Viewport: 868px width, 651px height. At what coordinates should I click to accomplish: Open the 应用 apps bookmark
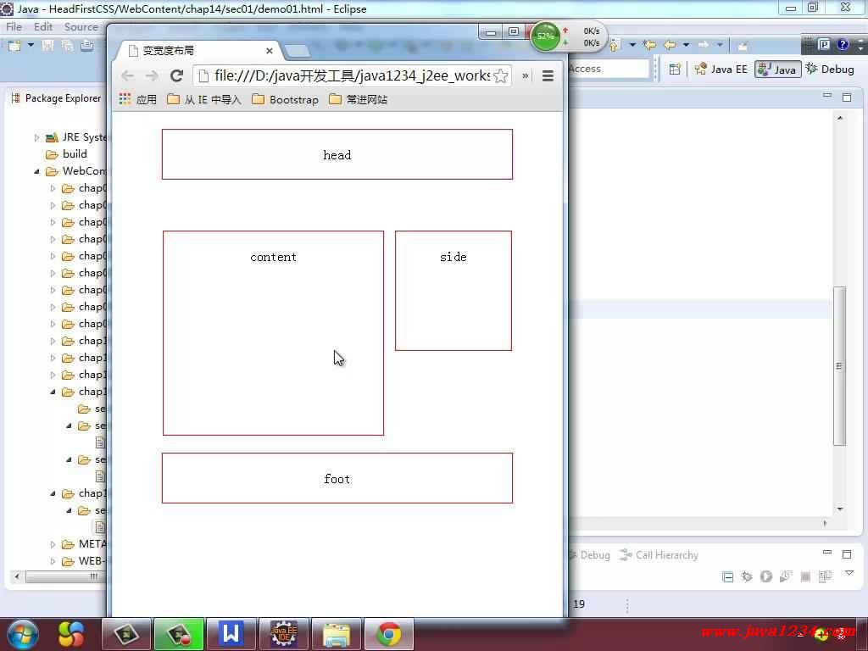tap(138, 100)
